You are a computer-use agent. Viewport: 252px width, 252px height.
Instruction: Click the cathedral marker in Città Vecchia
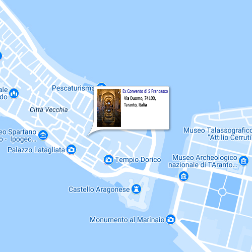(14, 93)
